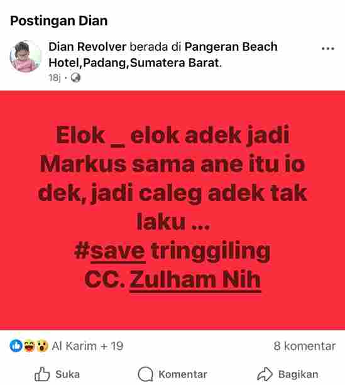Open the Al Karim + 19 reactions list
Viewport: 345px width, 385px height.
pyautogui.click(x=87, y=346)
